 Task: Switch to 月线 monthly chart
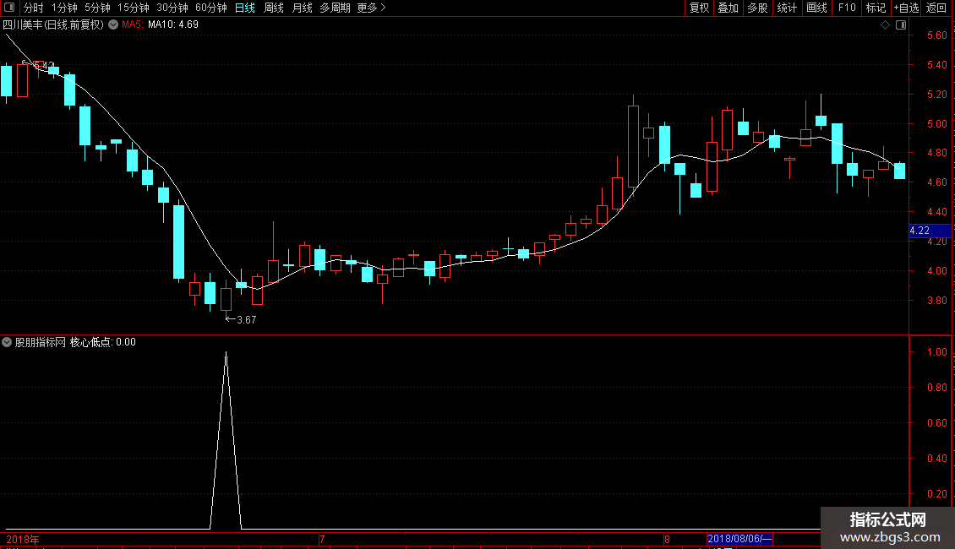coord(302,8)
